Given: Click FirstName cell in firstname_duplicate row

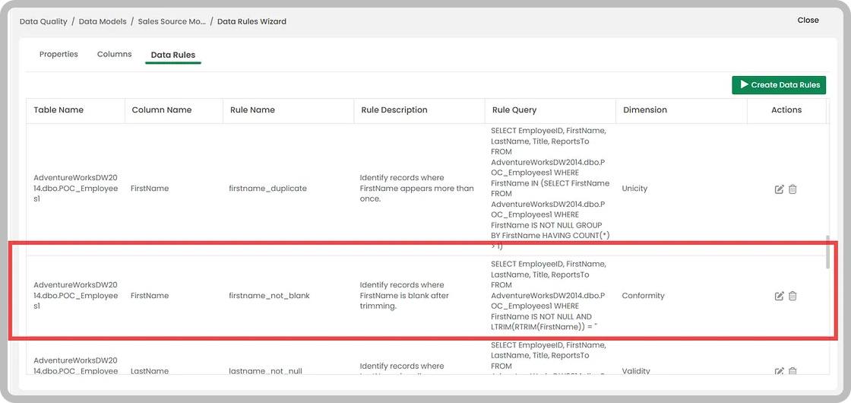Looking at the screenshot, I should 149,189.
